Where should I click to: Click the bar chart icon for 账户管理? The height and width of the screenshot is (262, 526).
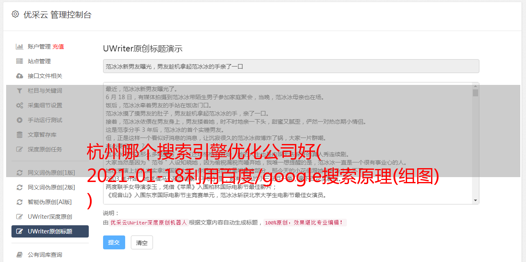tap(19, 47)
